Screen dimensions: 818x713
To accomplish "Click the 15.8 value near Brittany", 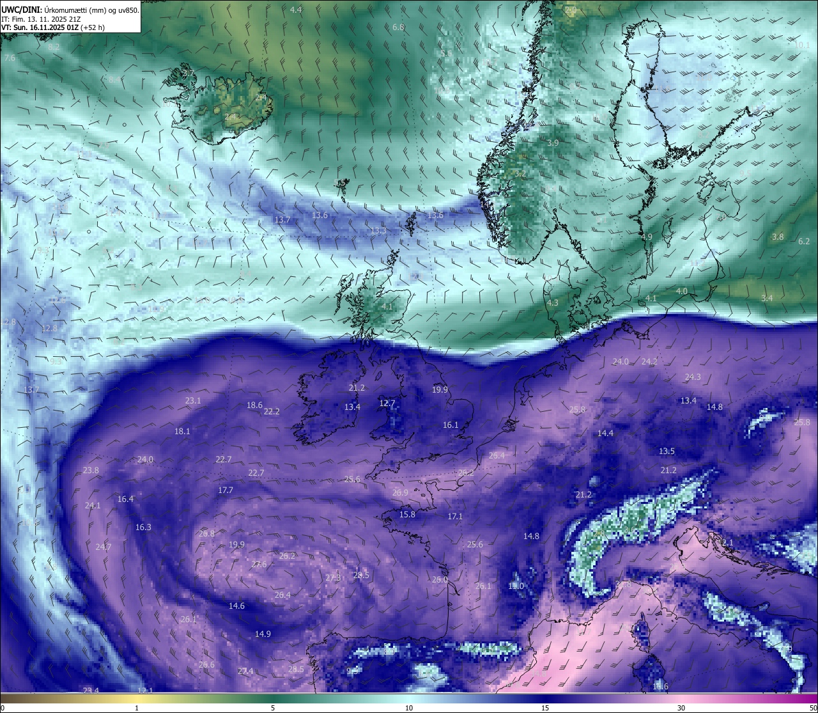I will click(x=407, y=514).
